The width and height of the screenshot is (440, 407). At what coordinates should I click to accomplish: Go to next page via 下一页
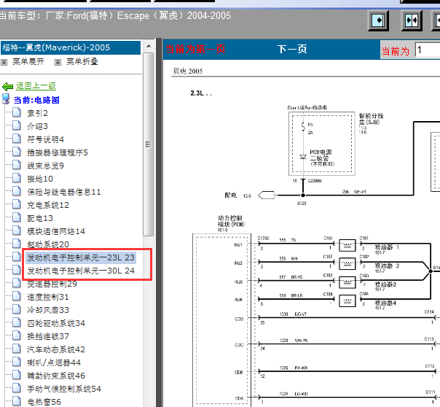tap(292, 49)
